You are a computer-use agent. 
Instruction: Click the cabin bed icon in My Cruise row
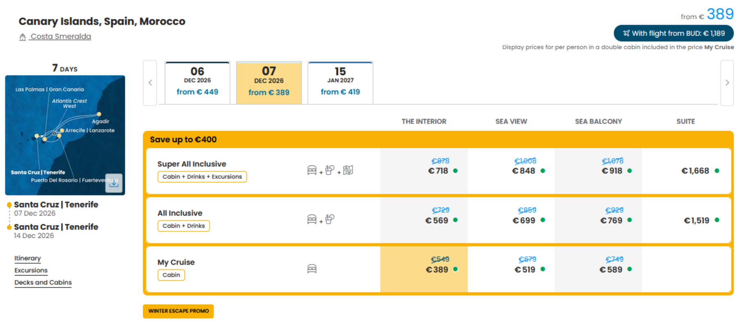[312, 269]
